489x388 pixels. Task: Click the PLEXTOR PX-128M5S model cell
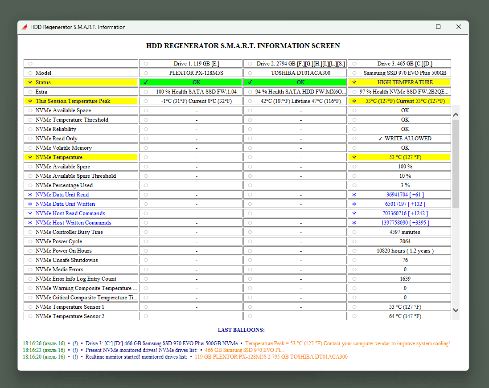coord(191,73)
